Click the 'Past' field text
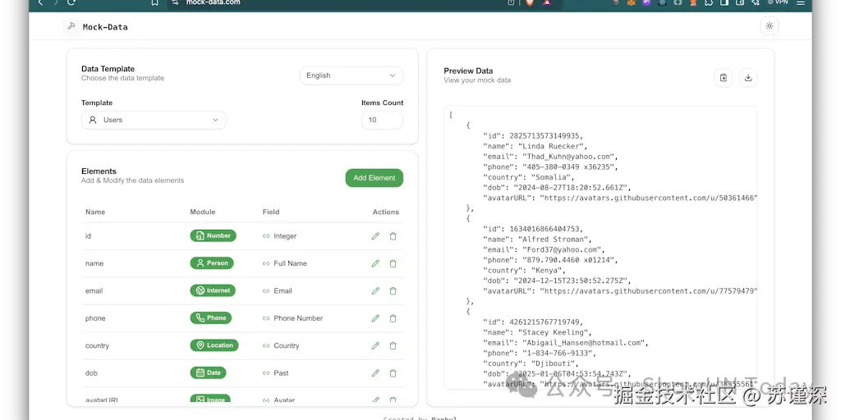 281,373
